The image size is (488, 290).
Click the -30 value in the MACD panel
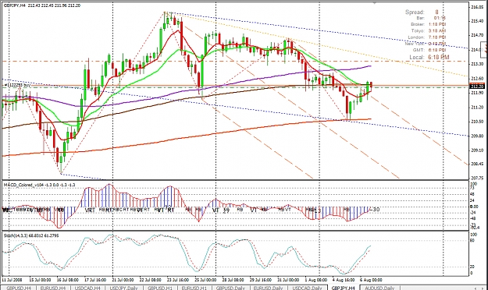(x=376, y=210)
